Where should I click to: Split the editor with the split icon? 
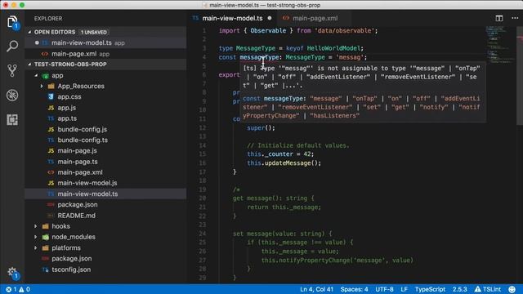tap(499, 18)
